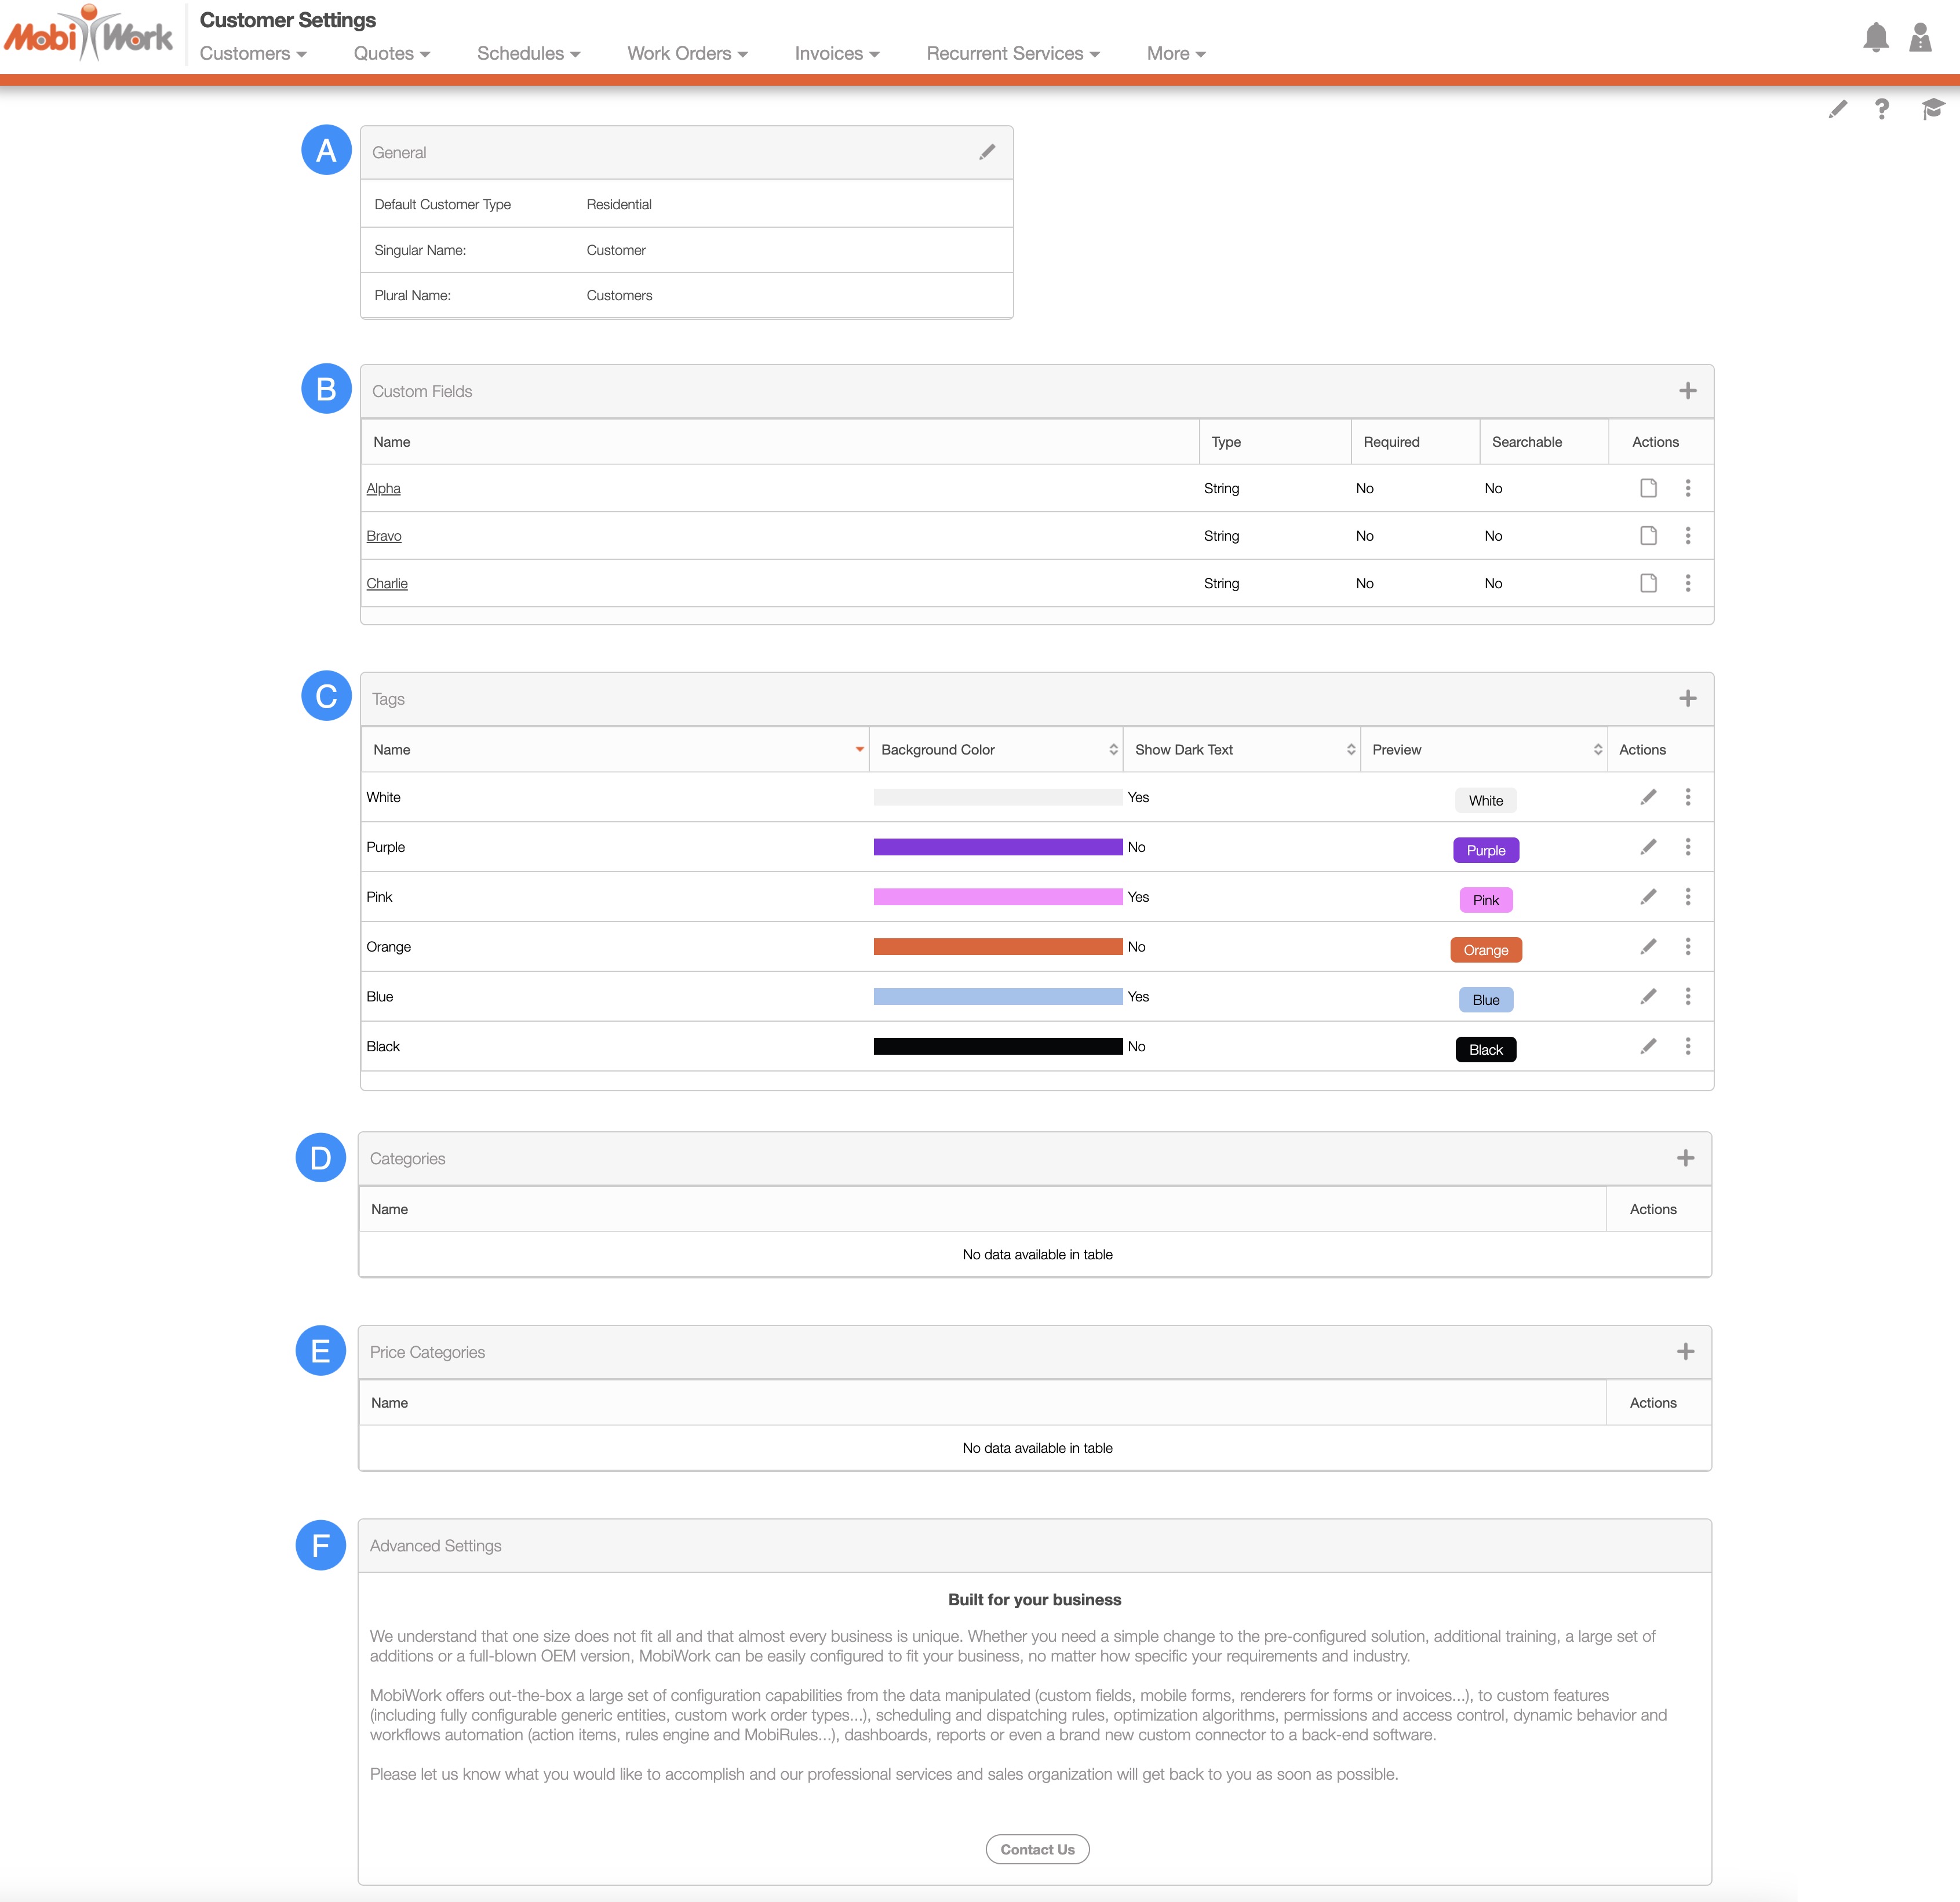Sort tags by Background Color column
The height and width of the screenshot is (1902, 1960).
pos(995,750)
